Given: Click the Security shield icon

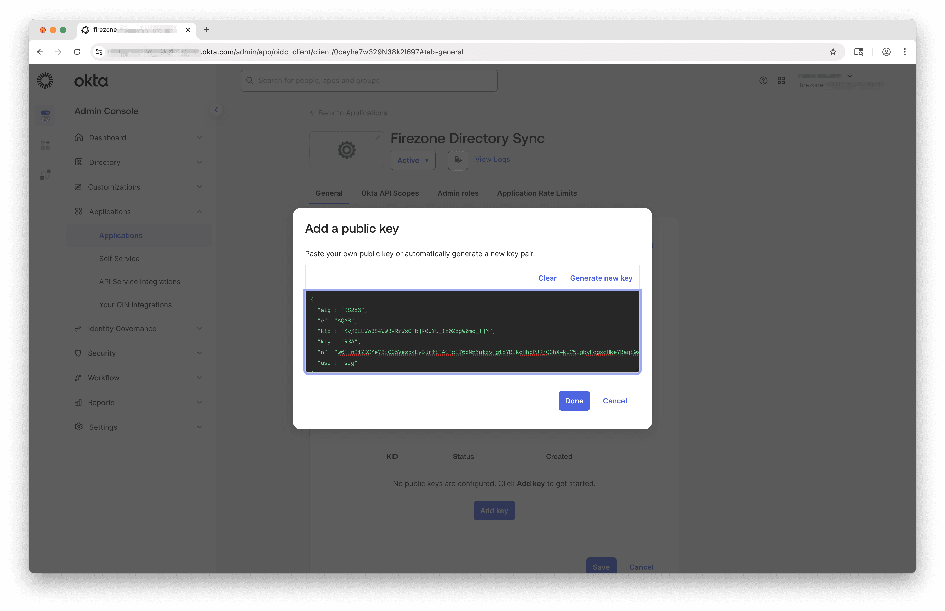Looking at the screenshot, I should pyautogui.click(x=79, y=353).
